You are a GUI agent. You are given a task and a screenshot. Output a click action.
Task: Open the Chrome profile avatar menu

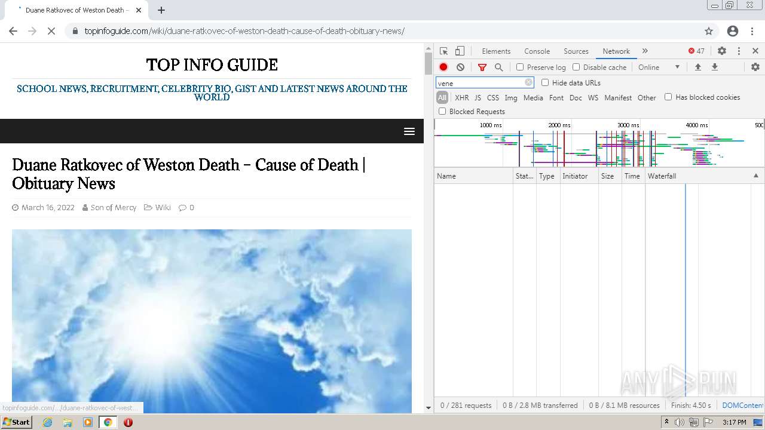tap(733, 31)
